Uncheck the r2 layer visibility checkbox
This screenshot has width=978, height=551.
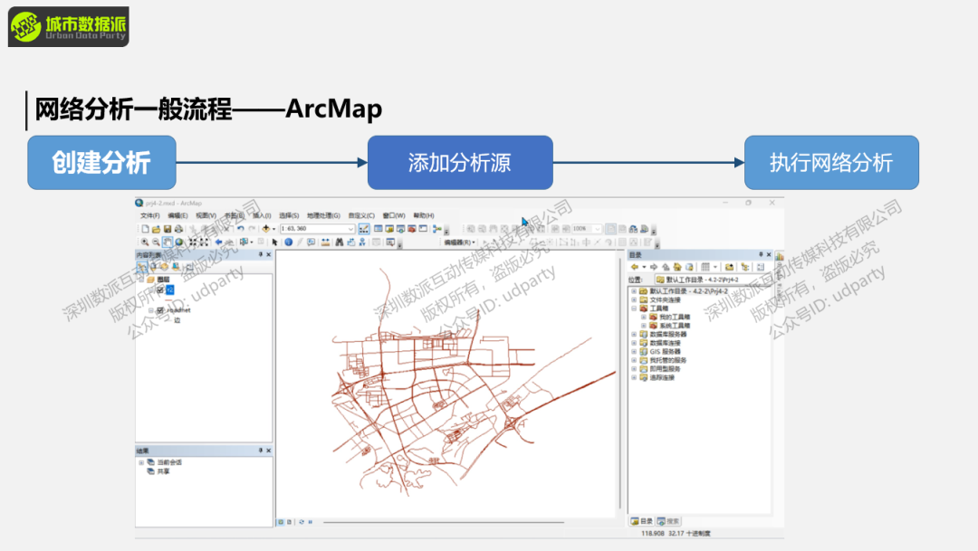pos(160,290)
